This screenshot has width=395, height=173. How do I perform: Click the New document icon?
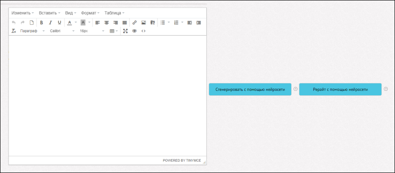coord(32,23)
